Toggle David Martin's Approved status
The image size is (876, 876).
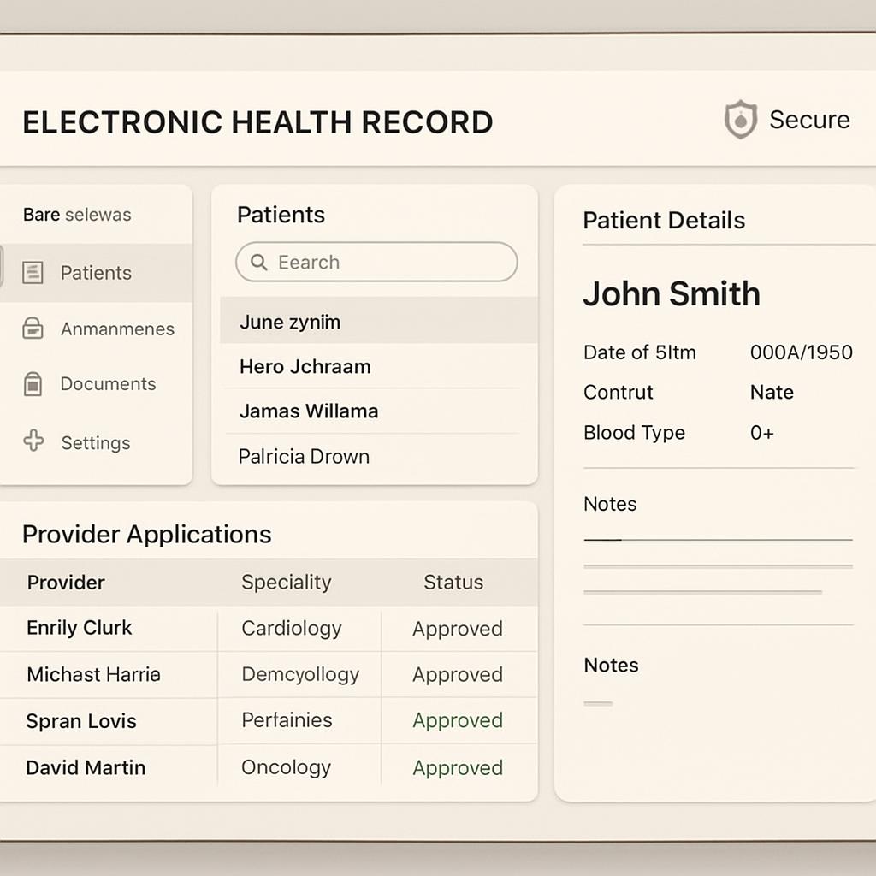point(458,767)
